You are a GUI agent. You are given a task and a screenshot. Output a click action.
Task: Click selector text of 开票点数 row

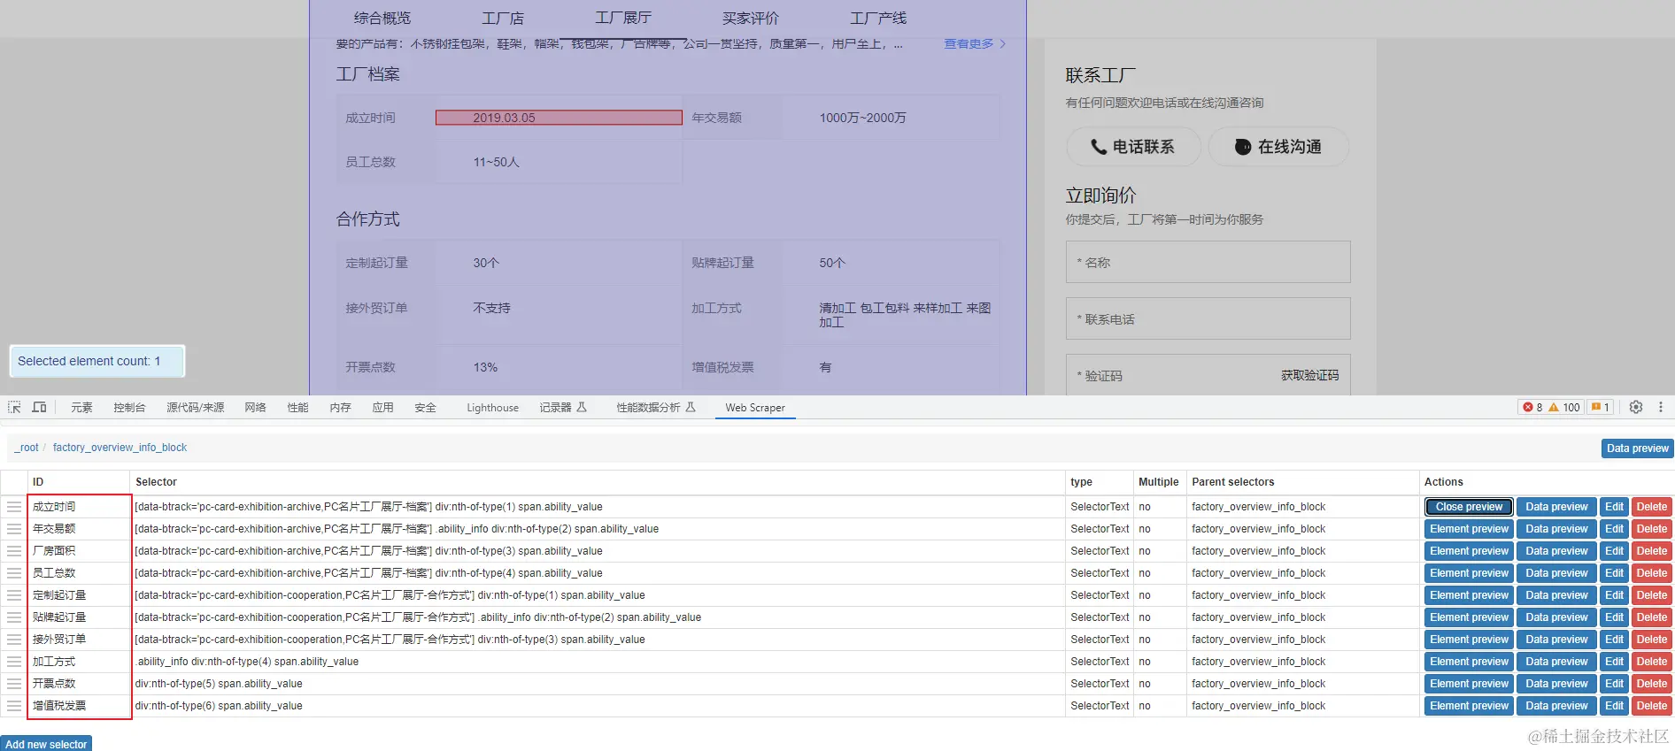tap(219, 684)
